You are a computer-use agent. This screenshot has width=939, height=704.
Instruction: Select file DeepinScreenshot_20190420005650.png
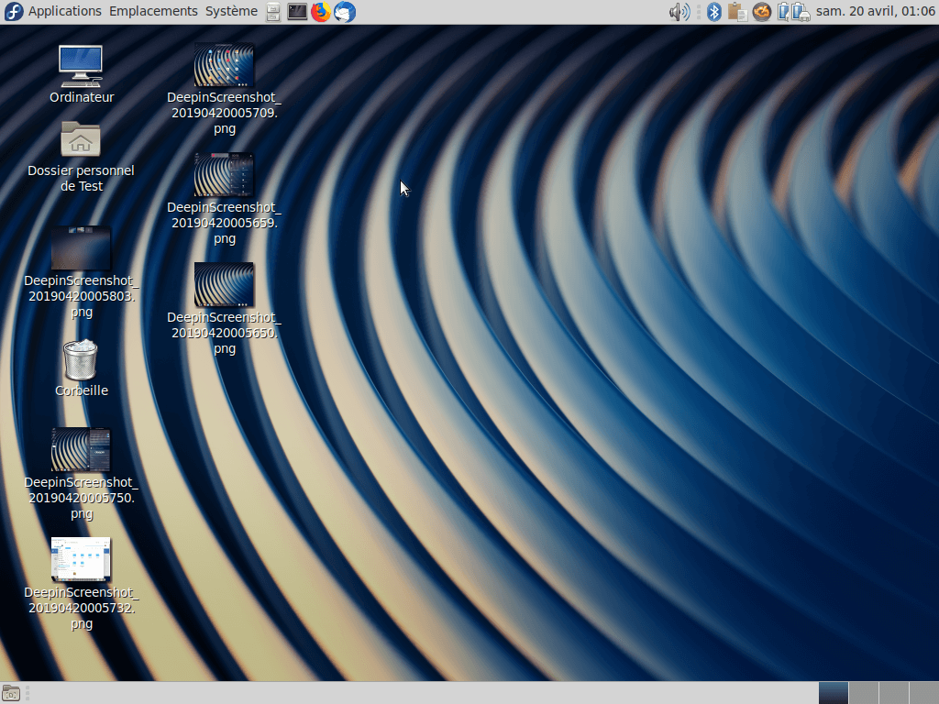point(224,310)
